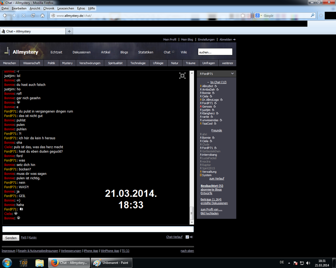Focus the chat message input field
This screenshot has width=336, height=268.
[98, 229]
